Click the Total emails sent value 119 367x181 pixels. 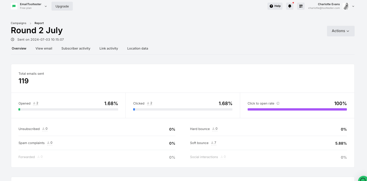[24, 81]
